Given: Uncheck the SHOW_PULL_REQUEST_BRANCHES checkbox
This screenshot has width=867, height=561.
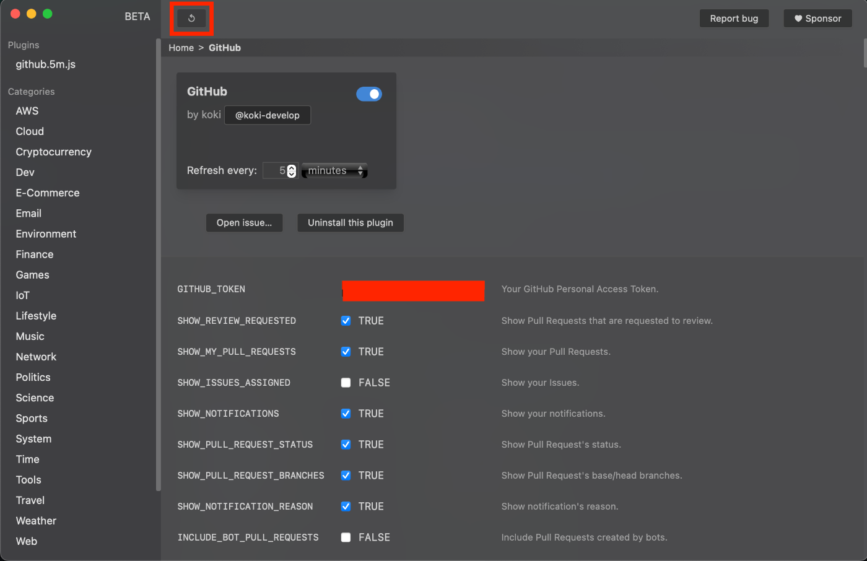Looking at the screenshot, I should (346, 476).
